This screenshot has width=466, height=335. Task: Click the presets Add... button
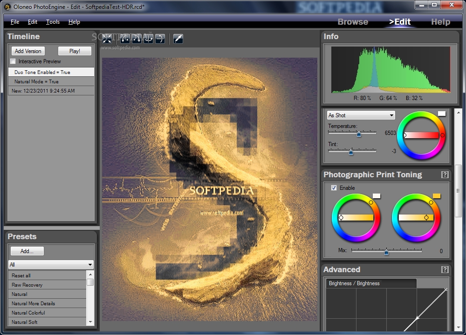(x=27, y=251)
